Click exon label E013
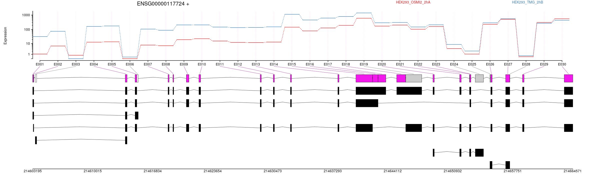The height and width of the screenshot is (175, 600). point(256,64)
